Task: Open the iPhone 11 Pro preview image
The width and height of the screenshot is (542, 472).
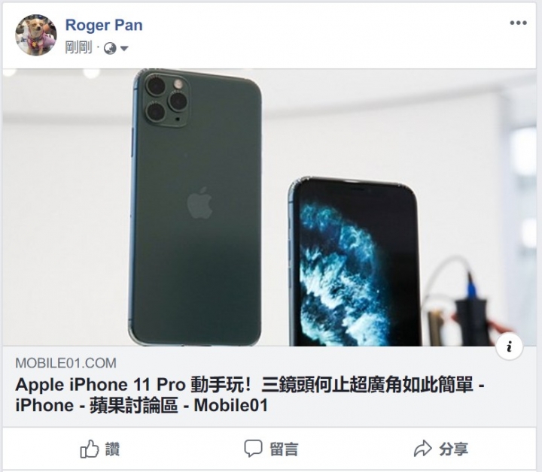Action: (x=269, y=207)
